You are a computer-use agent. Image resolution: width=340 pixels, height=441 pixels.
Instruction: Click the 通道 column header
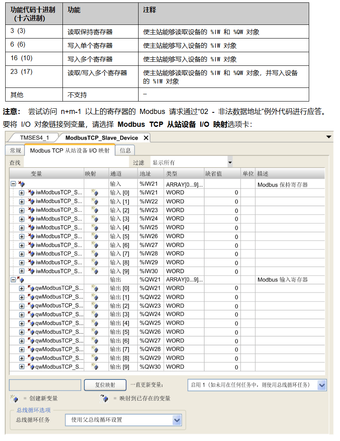point(123,174)
